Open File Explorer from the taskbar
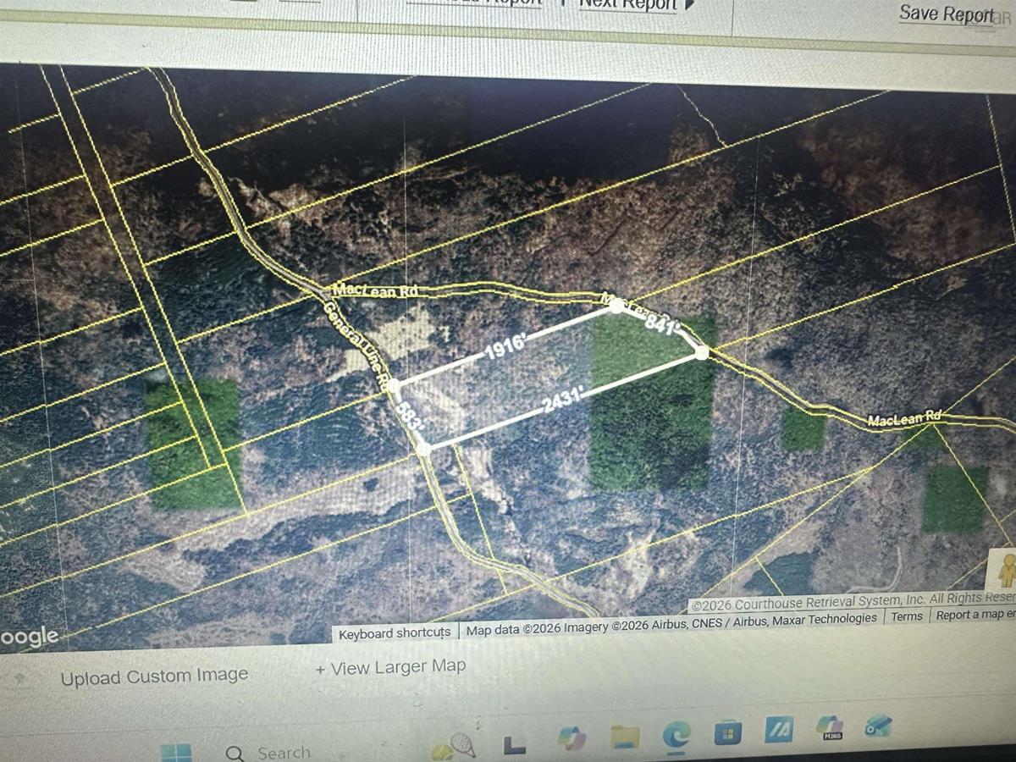Screen dimensions: 1016x762 click(625, 737)
